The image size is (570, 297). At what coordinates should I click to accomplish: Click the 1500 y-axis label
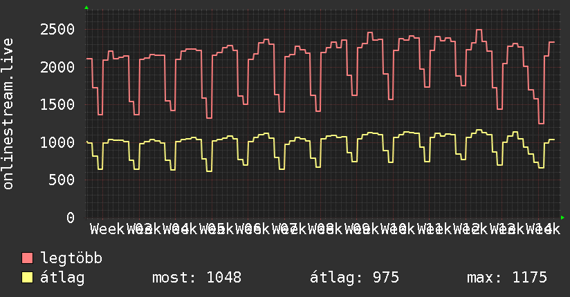tap(57, 105)
